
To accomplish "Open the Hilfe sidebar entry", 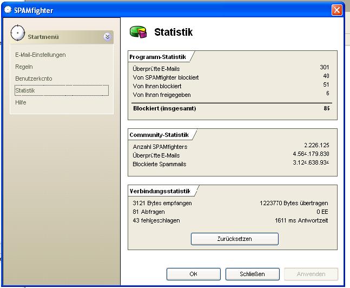I will [x=21, y=102].
